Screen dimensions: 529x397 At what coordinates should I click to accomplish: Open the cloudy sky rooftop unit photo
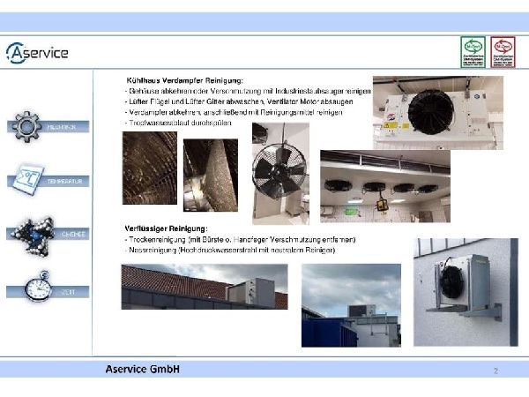[351, 293]
